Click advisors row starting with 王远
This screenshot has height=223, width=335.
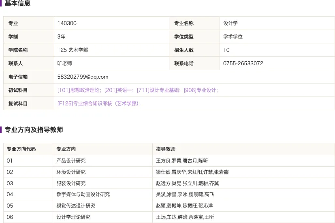185,217
